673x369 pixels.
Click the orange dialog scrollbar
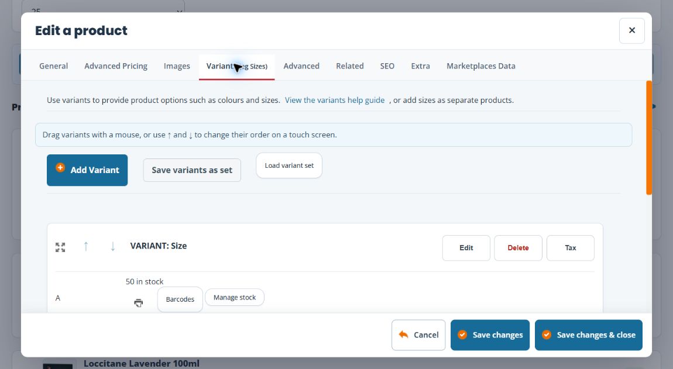coord(649,138)
